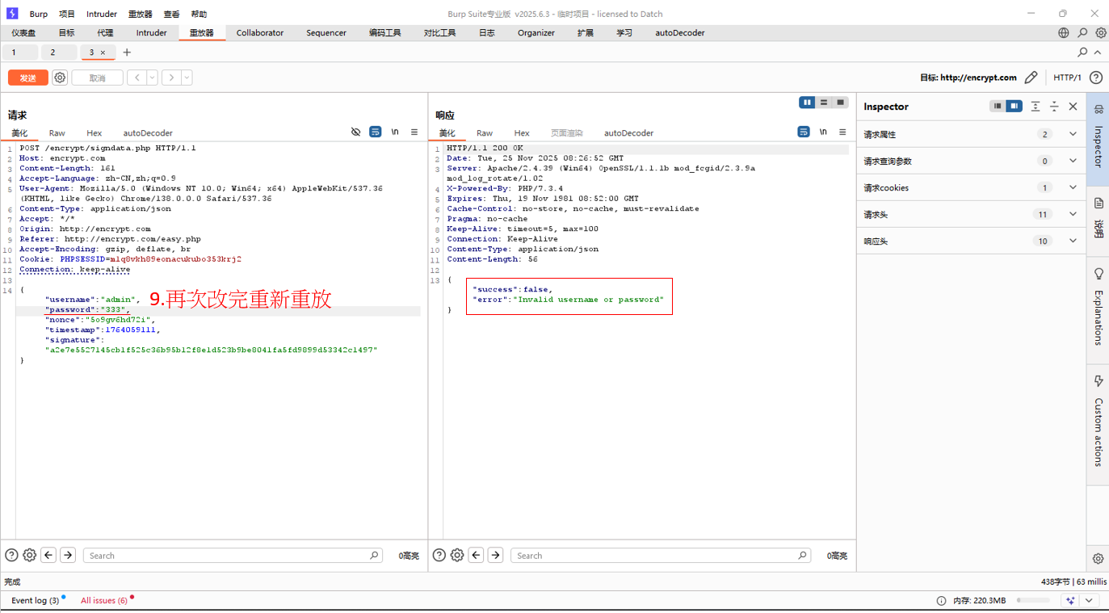Open the HTTP/1 protocol selector

[x=1067, y=78]
